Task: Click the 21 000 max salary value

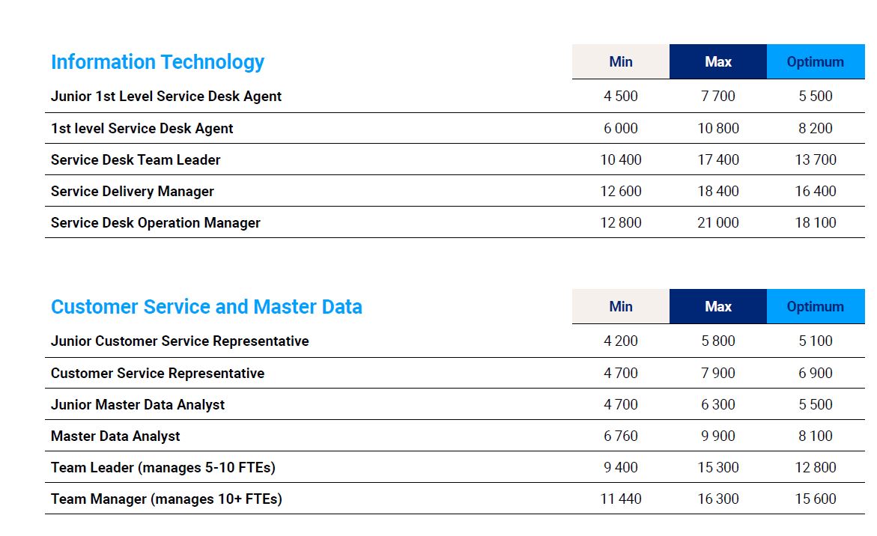Action: click(717, 223)
